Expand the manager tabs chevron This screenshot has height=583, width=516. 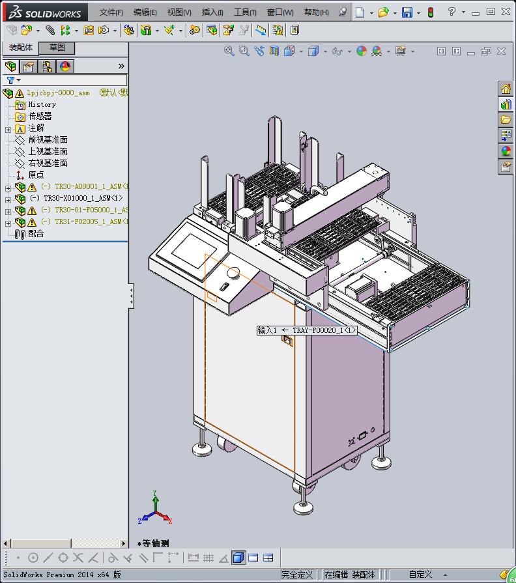pyautogui.click(x=121, y=66)
